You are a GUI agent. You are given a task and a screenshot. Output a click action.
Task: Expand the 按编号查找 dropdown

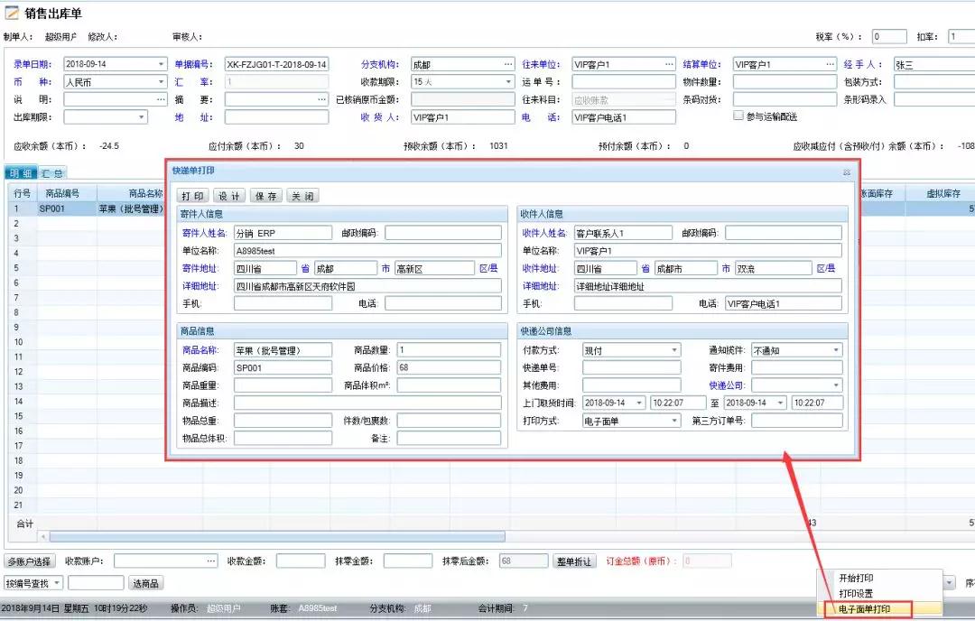(x=57, y=583)
